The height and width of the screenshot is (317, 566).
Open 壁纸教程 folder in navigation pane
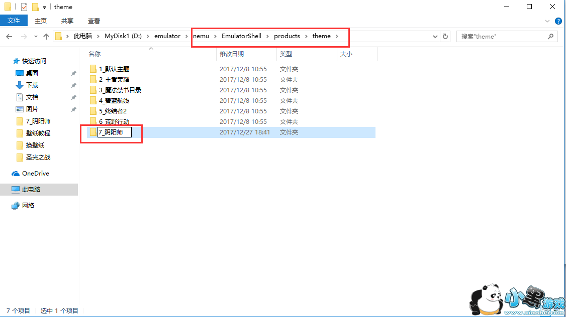coord(38,133)
